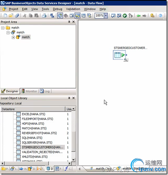Click the library scroll up arrow
The height and width of the screenshot is (175, 168).
pos(73,109)
